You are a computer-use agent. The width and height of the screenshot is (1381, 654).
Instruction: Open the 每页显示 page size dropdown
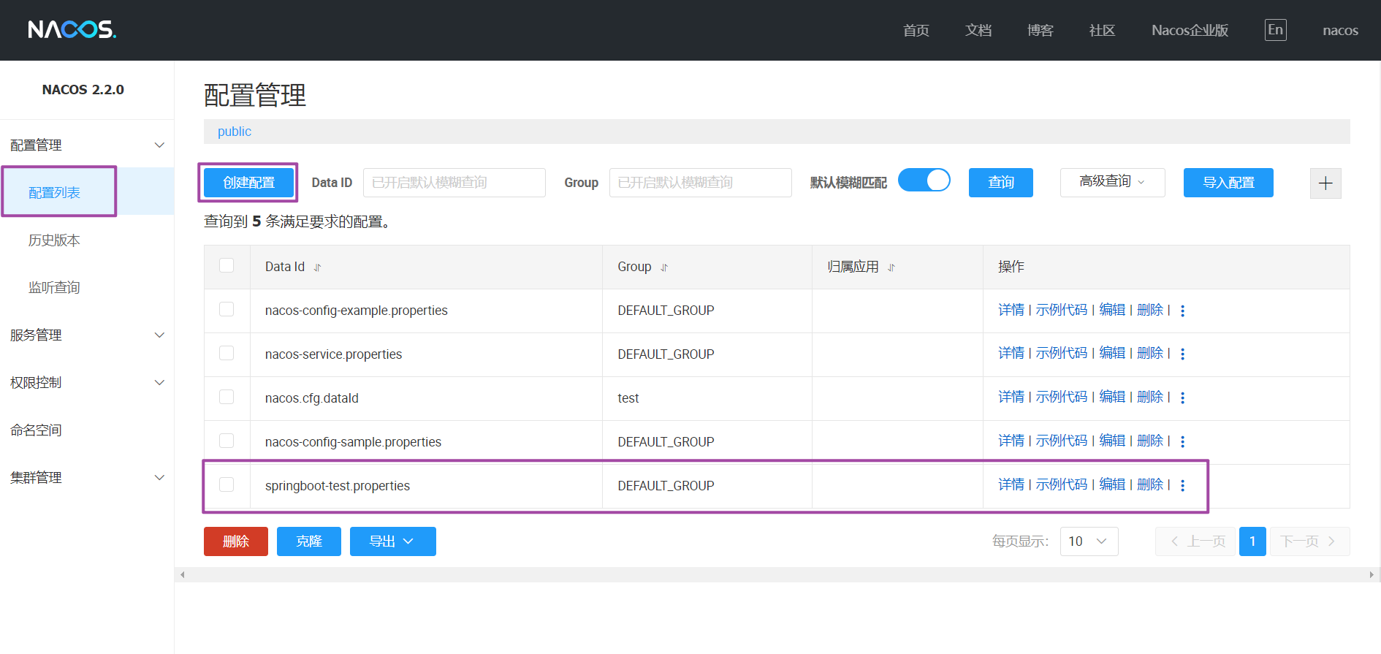click(1089, 541)
